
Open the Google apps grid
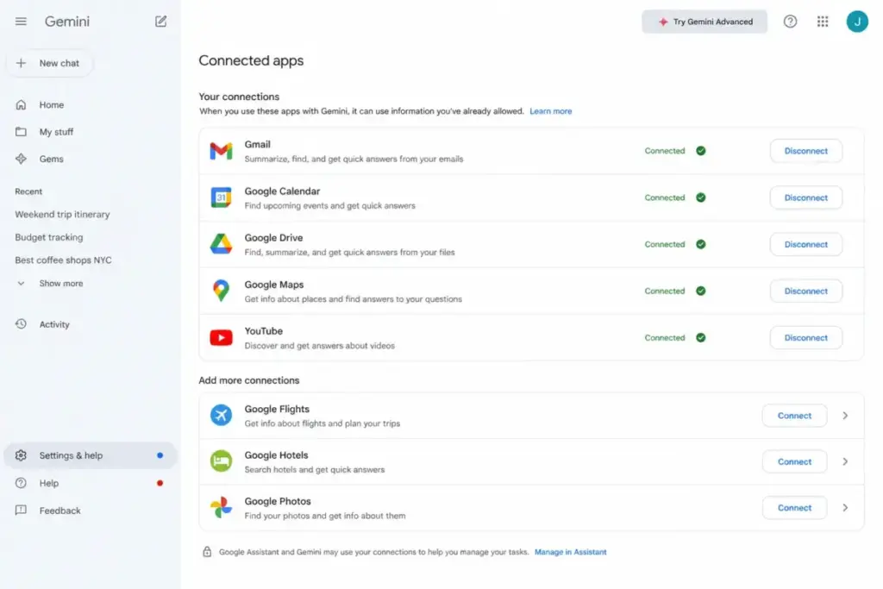(x=823, y=22)
